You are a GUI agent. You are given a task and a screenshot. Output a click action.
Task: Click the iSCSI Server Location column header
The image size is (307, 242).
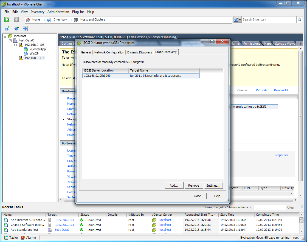point(105,70)
